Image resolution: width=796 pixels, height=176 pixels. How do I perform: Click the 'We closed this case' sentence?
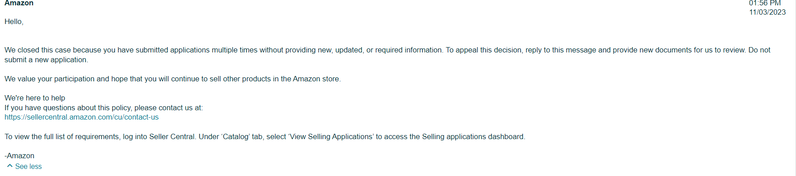224,50
